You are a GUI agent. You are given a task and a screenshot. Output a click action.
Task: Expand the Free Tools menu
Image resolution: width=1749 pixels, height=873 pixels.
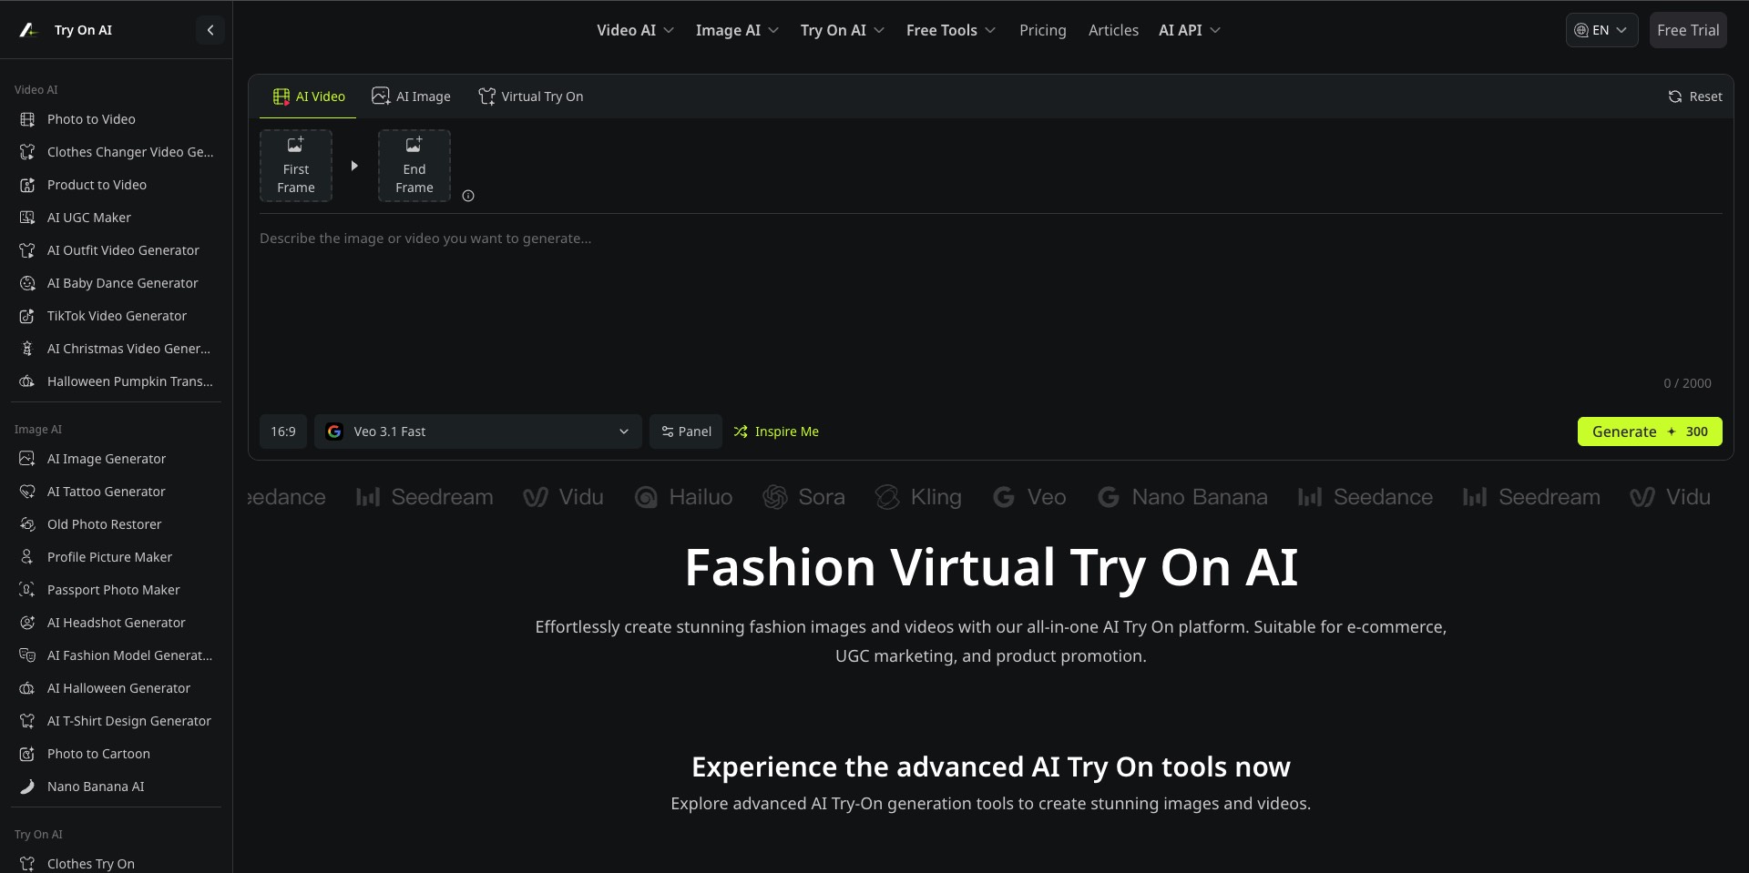951,30
